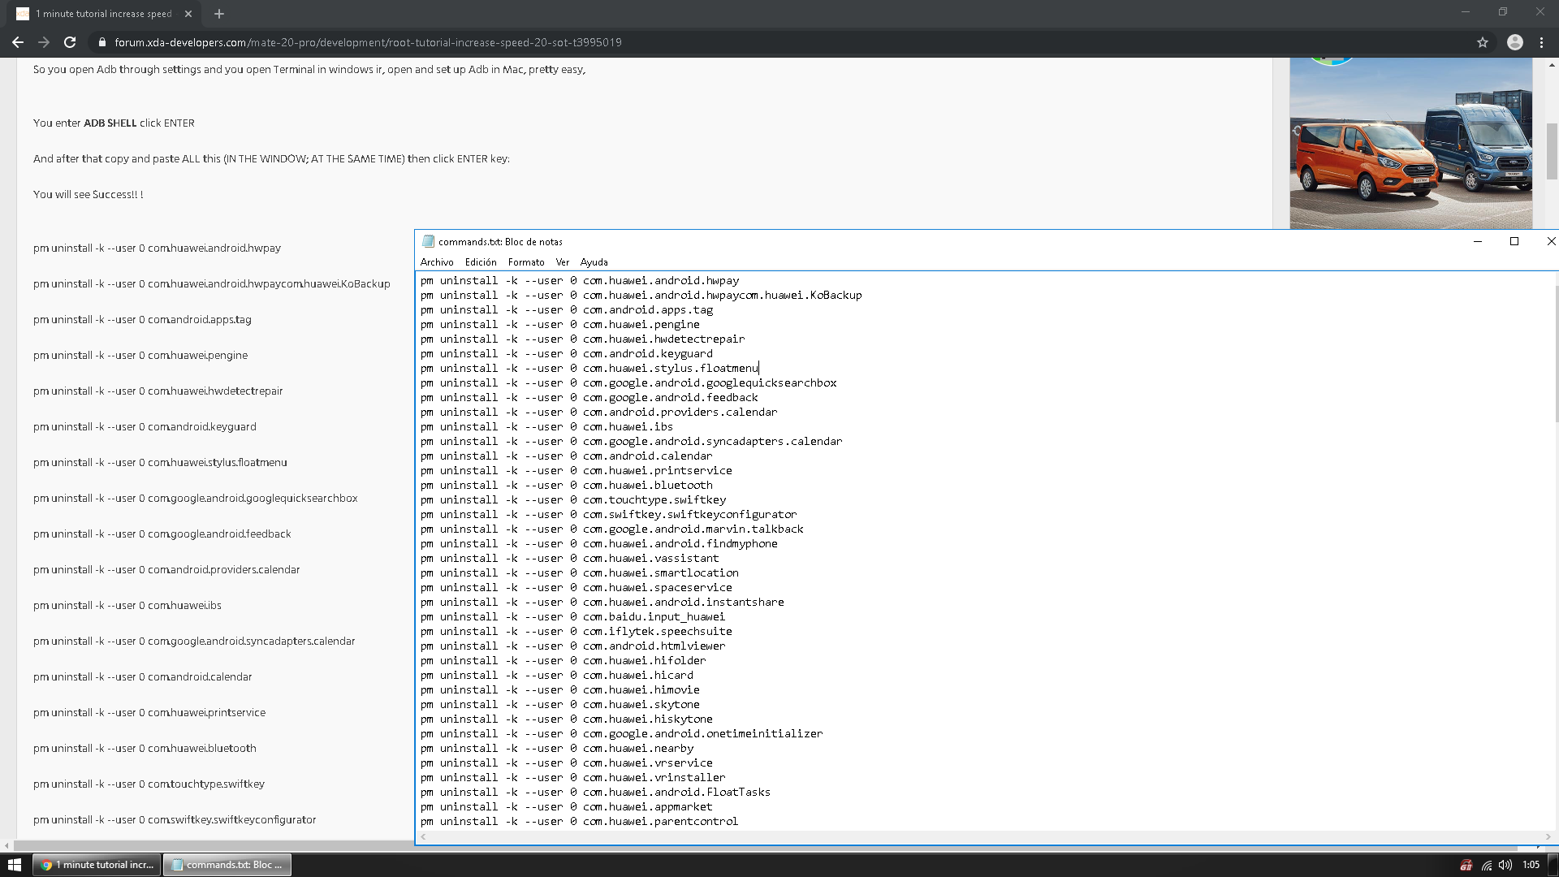Open Notepad Archivo menu
1559x877 pixels.
click(x=437, y=262)
